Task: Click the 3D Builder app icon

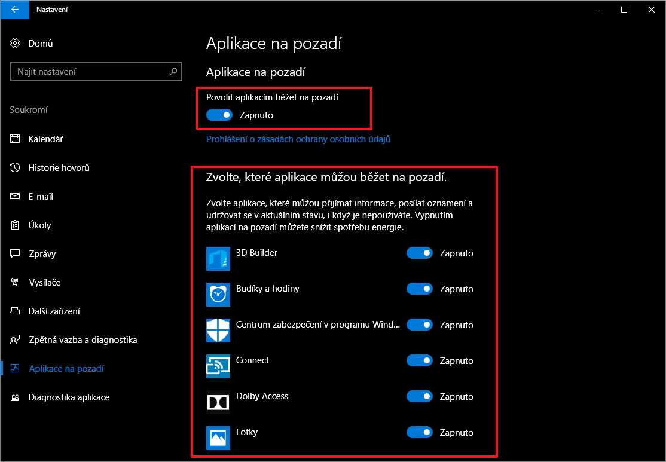Action: click(x=218, y=259)
